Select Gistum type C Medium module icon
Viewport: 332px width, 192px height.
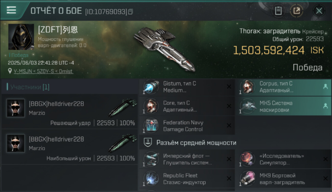[151, 87]
